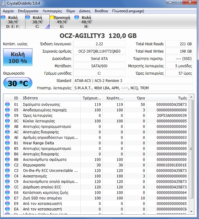Viewport: 199px width, 219px height.
Task: Click the Serial ATA interface field
Action: [99, 59]
